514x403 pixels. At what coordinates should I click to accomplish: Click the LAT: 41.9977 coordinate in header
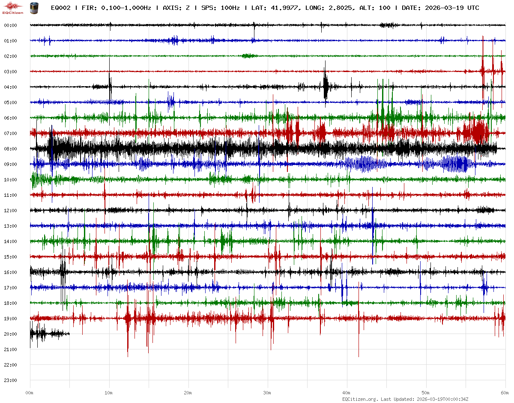(274, 8)
